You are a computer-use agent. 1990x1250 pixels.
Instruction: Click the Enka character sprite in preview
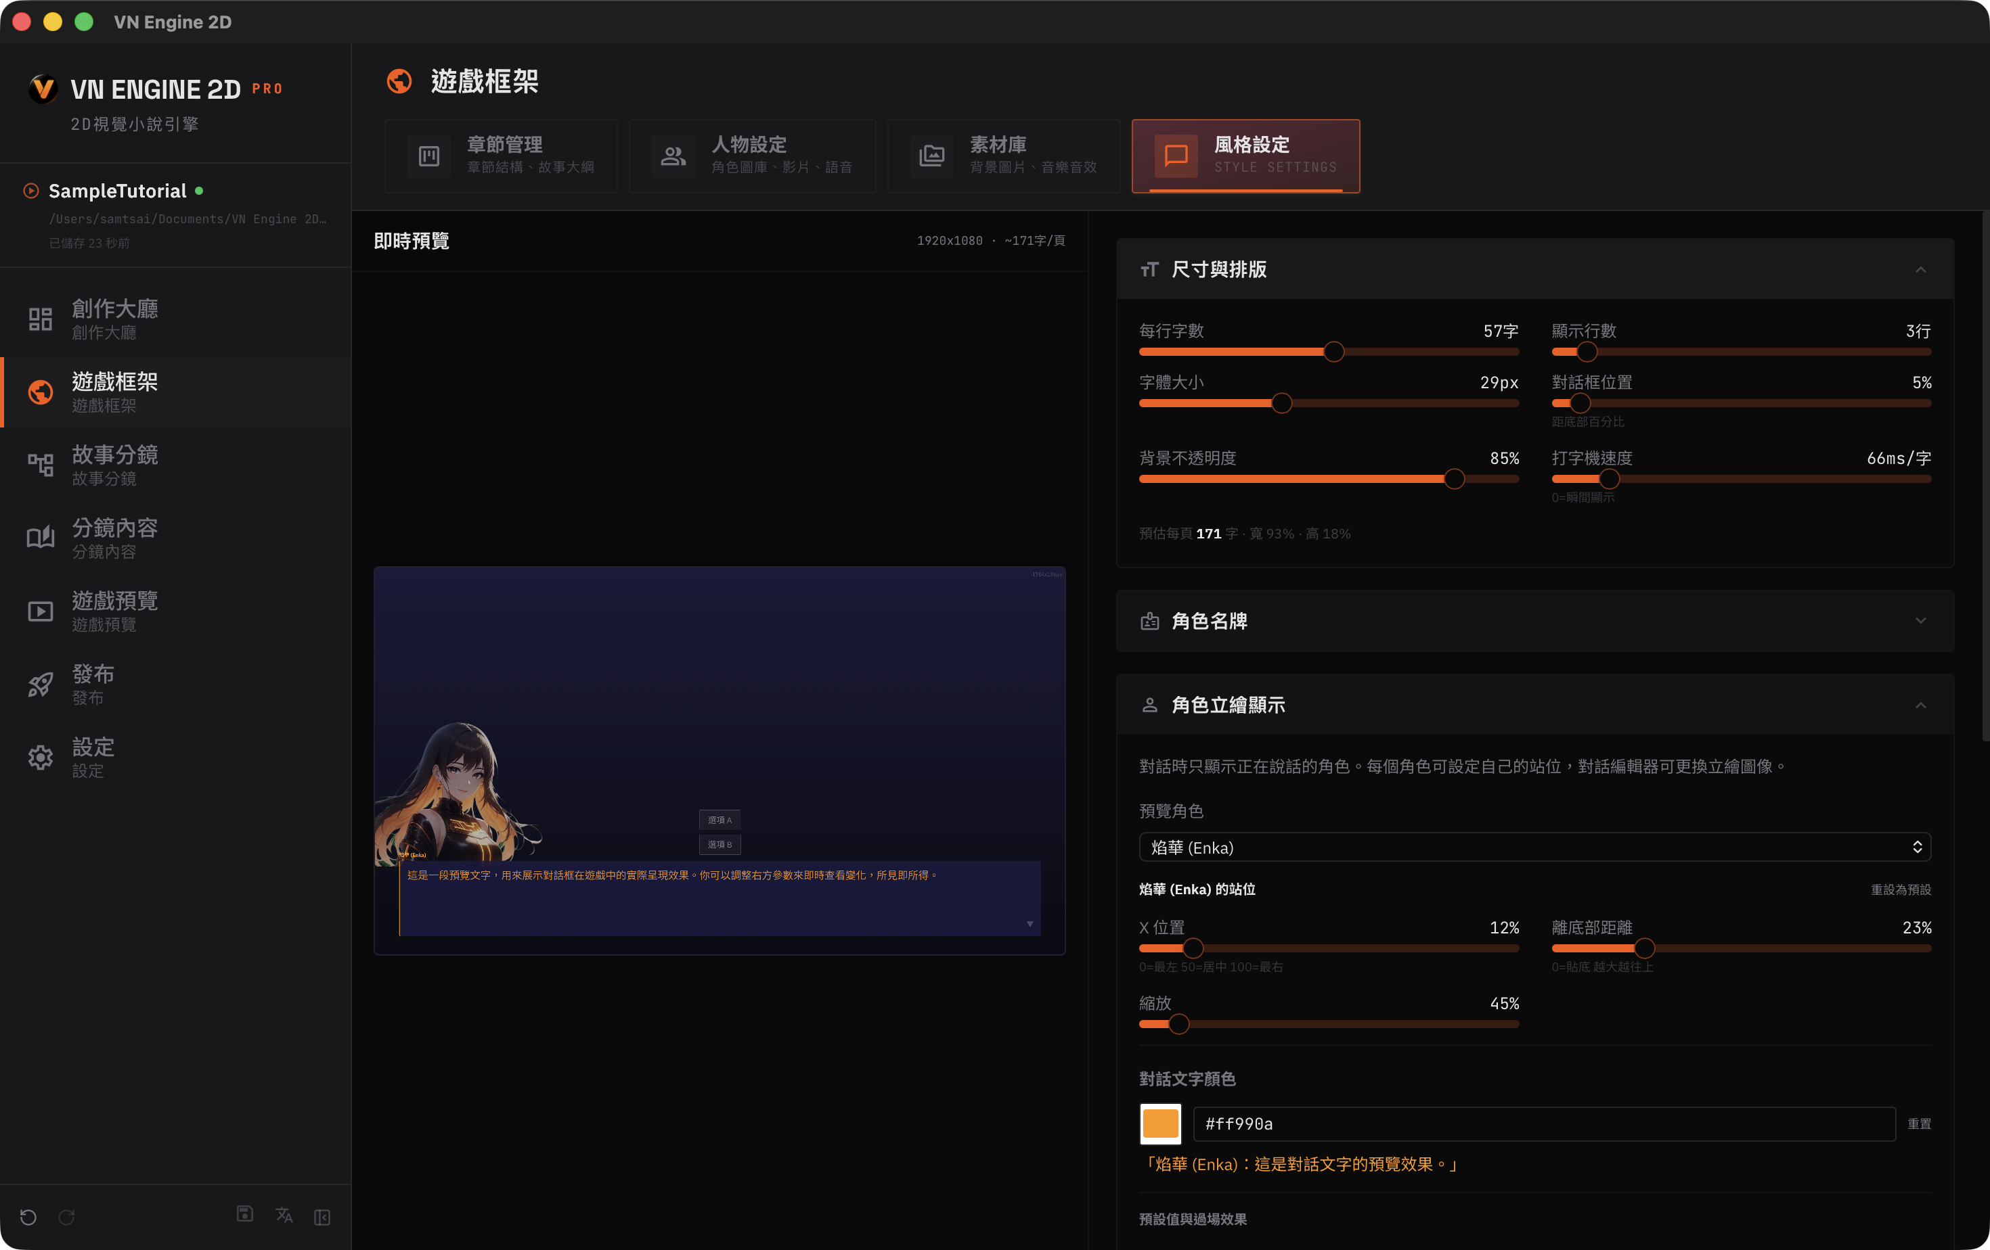[459, 793]
